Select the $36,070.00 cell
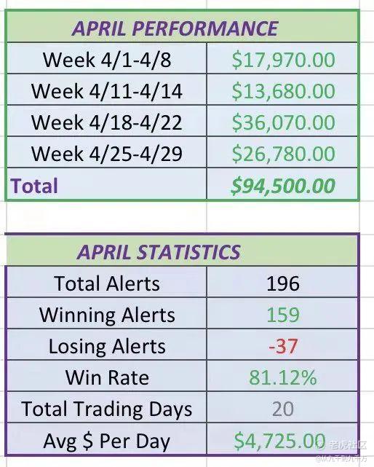The image size is (374, 467). (282, 121)
